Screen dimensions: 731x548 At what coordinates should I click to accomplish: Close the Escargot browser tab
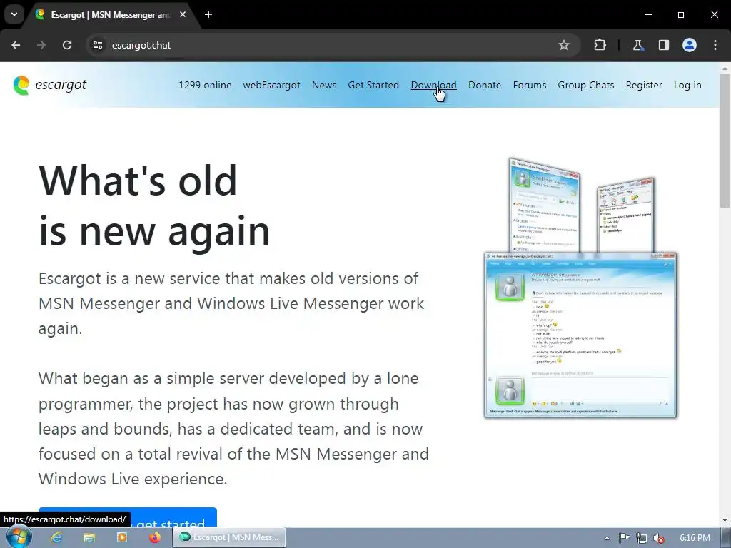tap(183, 14)
